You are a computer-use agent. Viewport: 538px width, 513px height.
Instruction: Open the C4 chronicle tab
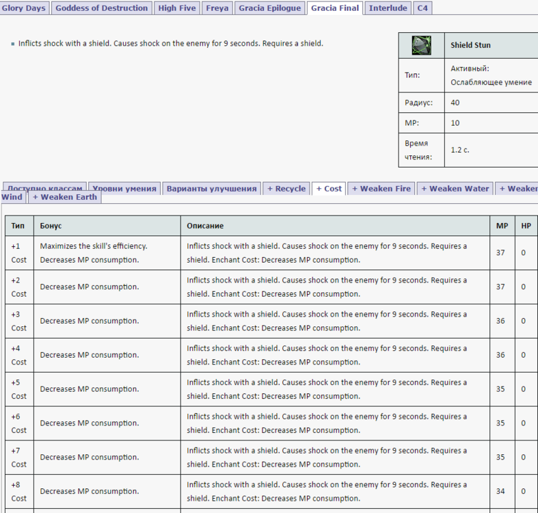click(x=422, y=8)
